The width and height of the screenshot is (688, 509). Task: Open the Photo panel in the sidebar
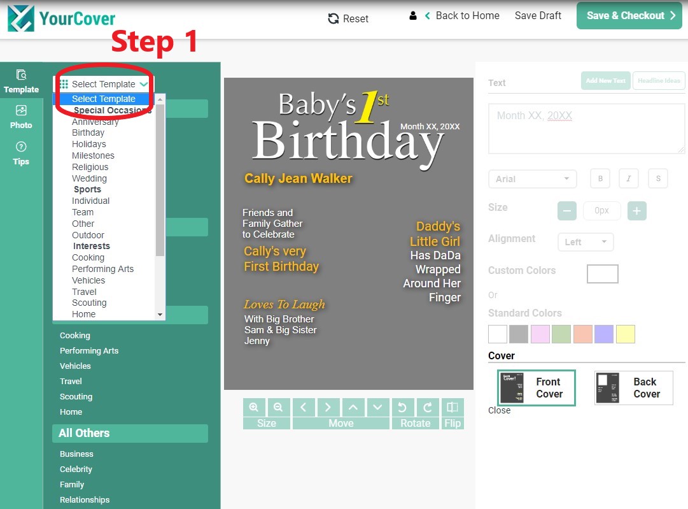coord(21,117)
